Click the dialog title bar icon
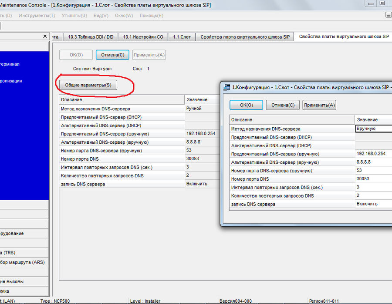The height and width of the screenshot is (304, 392). click(x=226, y=87)
